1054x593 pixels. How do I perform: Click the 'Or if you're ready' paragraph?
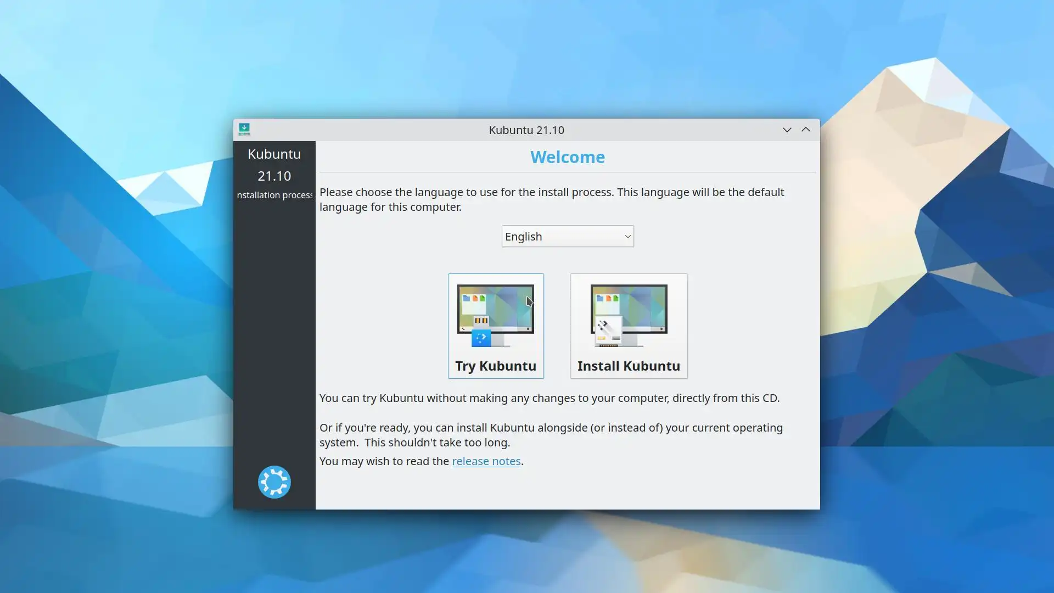pos(551,435)
